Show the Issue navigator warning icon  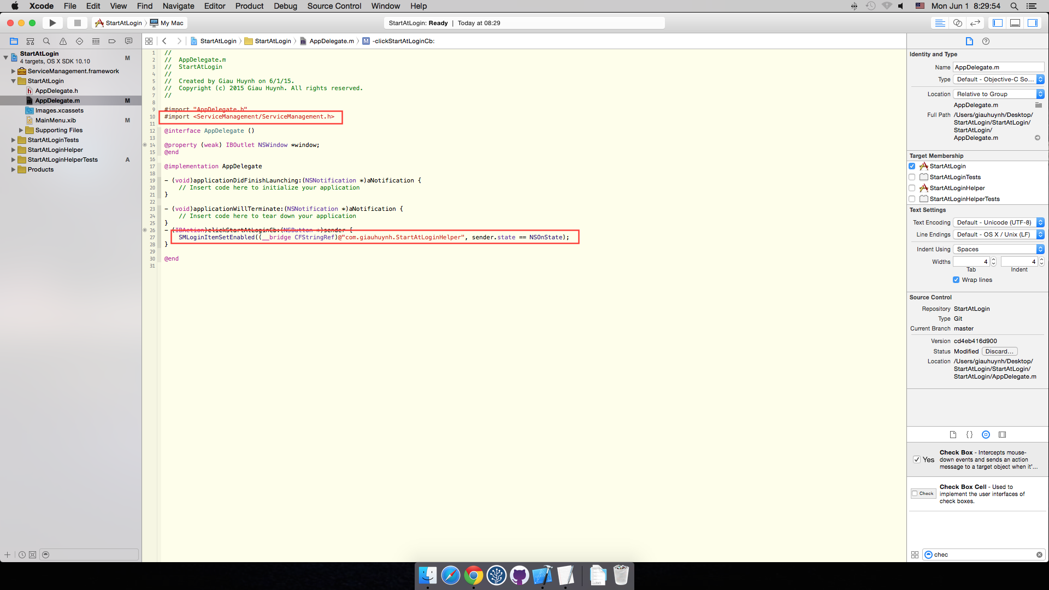click(63, 41)
